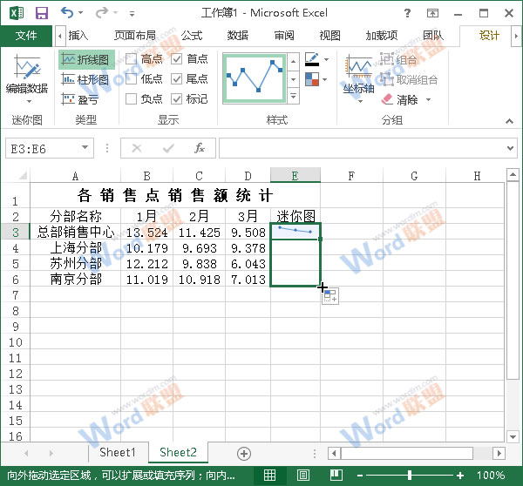Viewport: 523px width, 486px height.
Task: Expand the style gallery more button
Action: click(293, 96)
